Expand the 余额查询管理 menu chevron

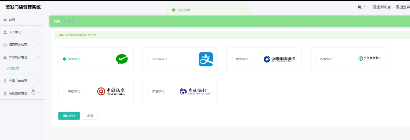point(39,93)
